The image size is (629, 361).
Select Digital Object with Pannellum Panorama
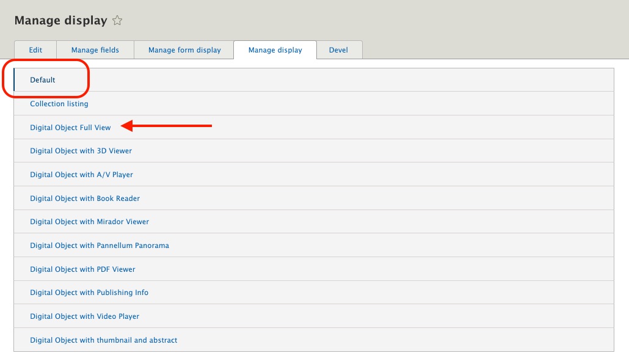click(x=100, y=246)
